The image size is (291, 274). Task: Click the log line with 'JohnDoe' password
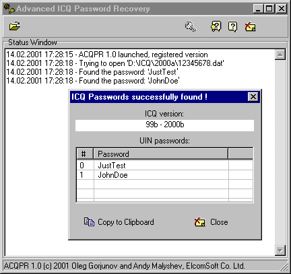93,81
